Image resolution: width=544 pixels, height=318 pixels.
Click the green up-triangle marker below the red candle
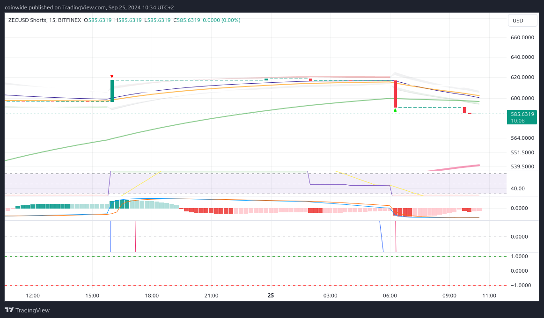[x=395, y=110]
